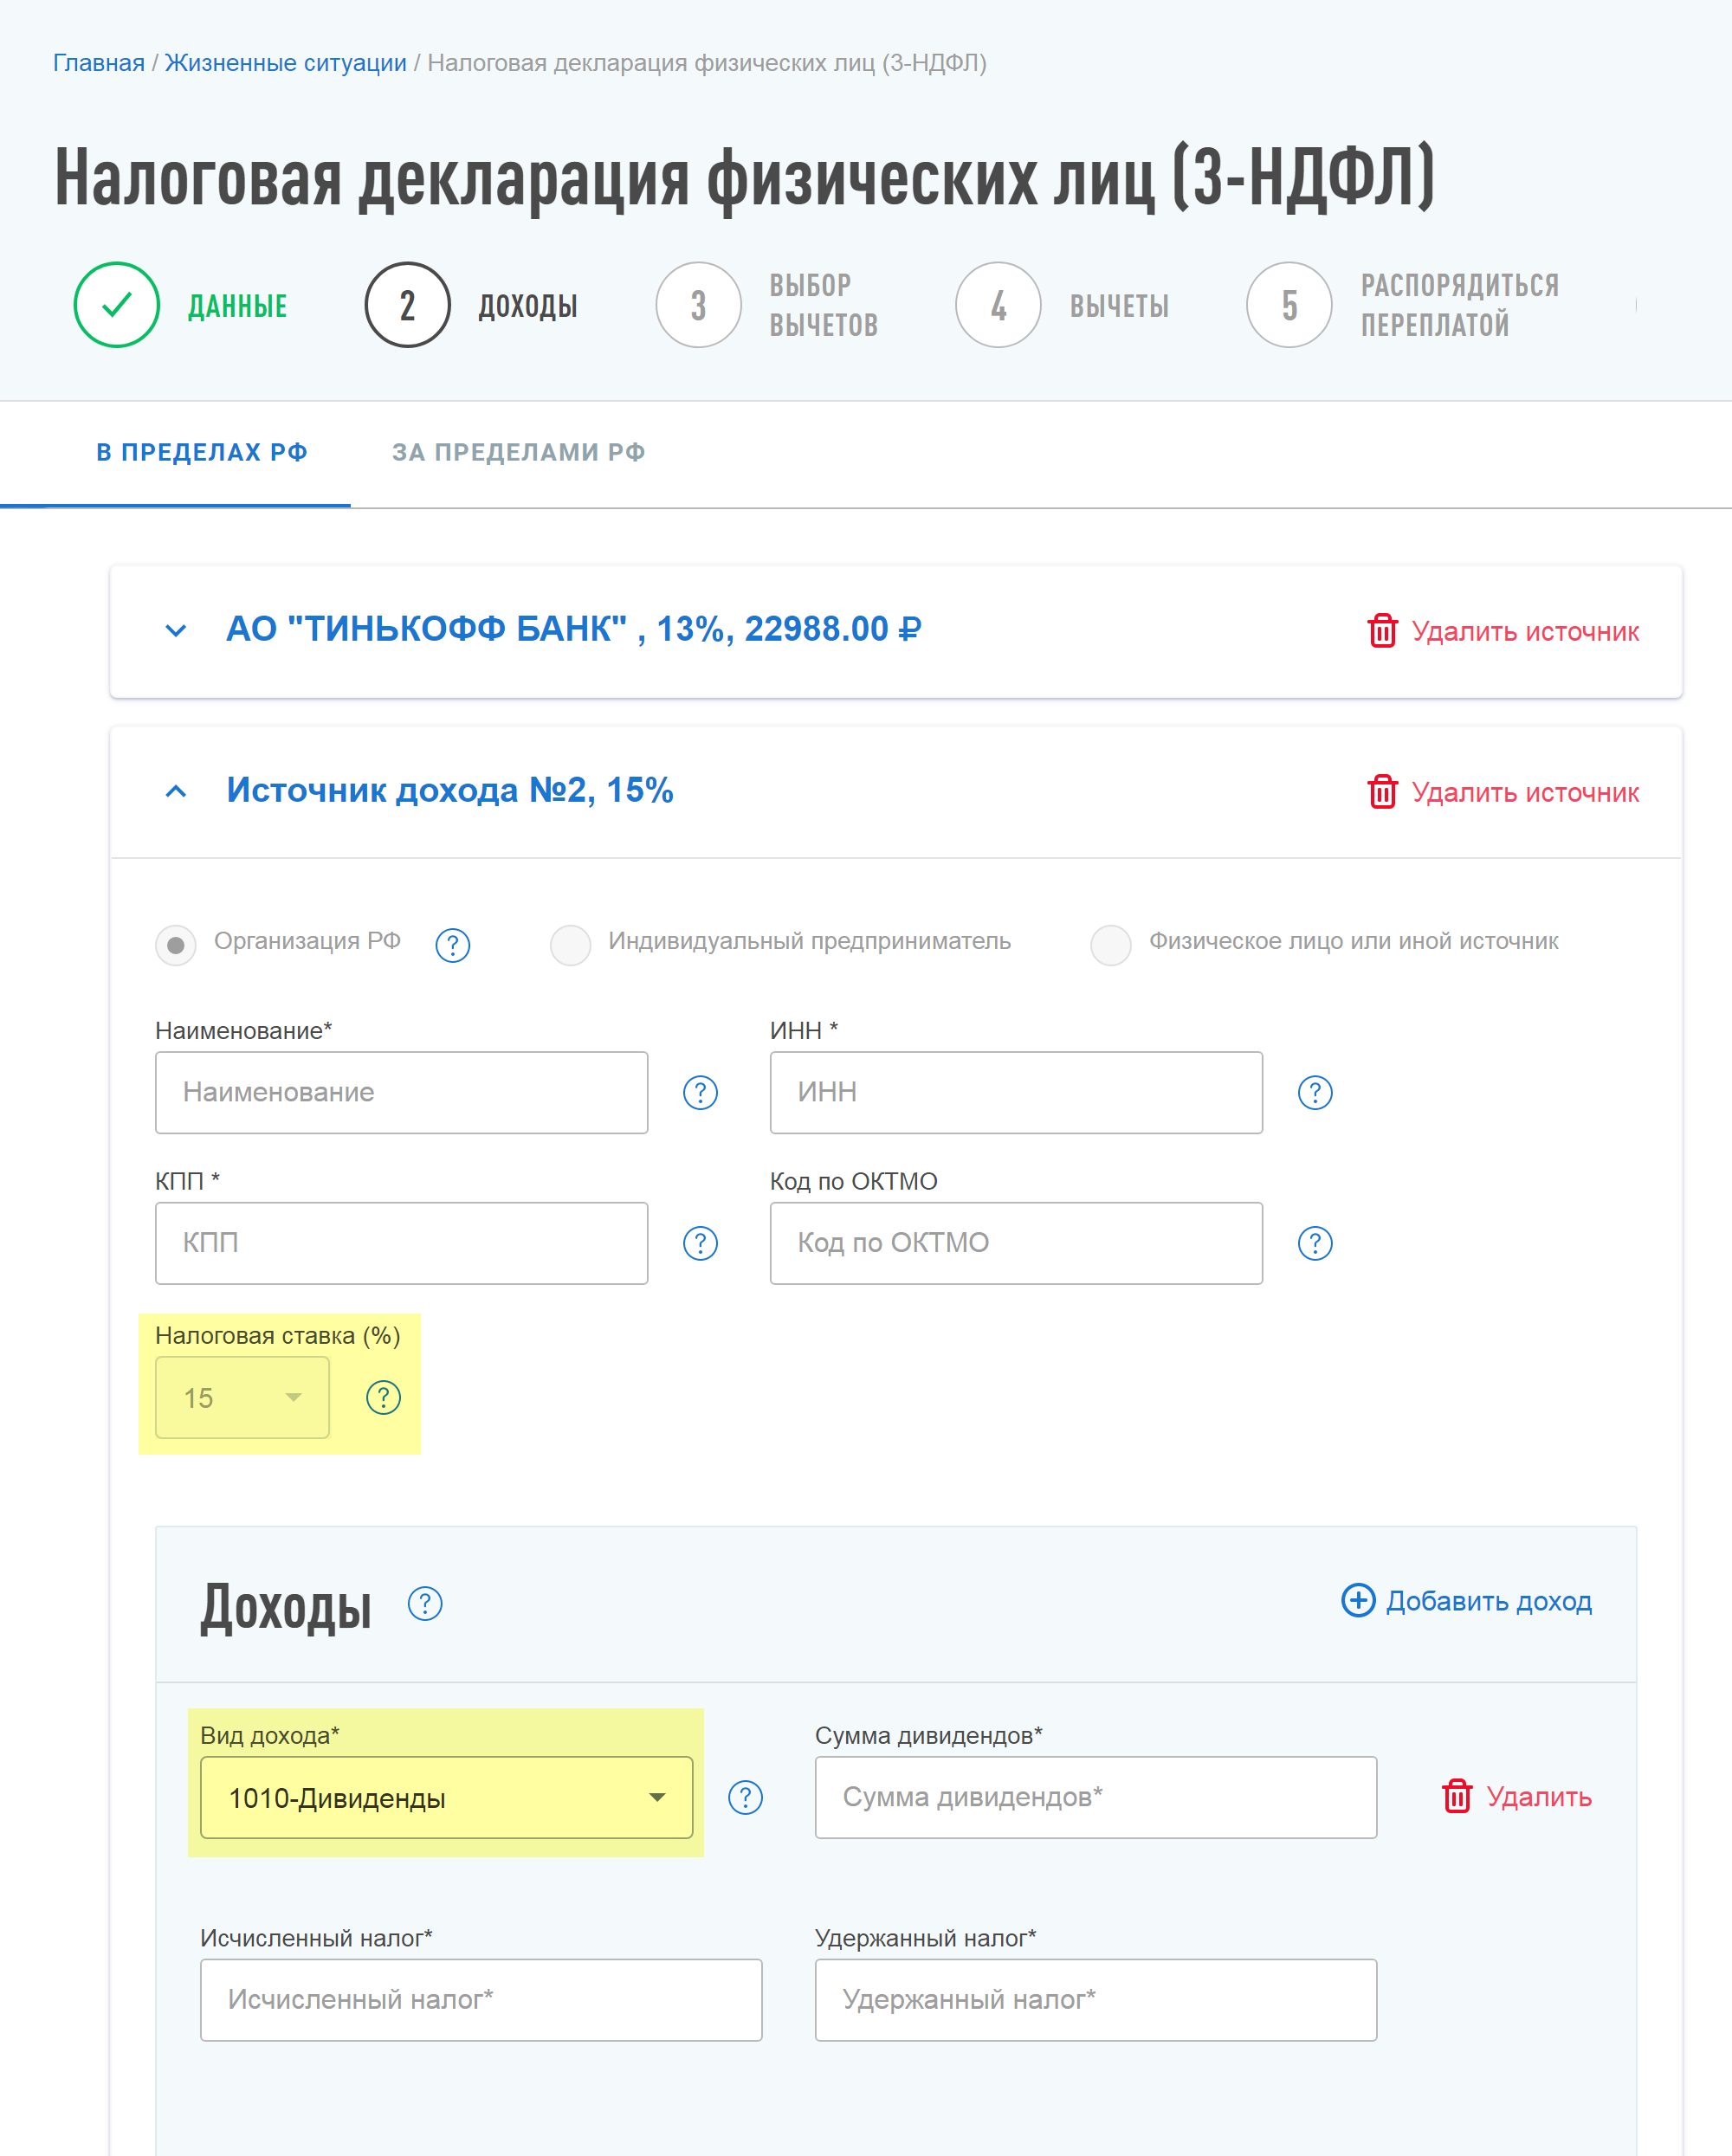
Task: Go to Распорядиться переплатой step label
Action: [x=1459, y=305]
